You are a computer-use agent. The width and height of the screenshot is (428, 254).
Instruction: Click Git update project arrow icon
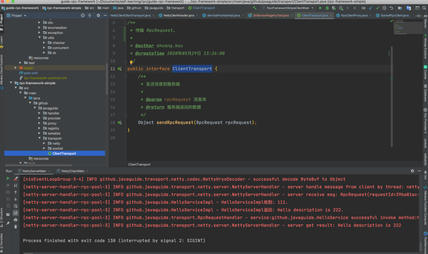click(371, 8)
